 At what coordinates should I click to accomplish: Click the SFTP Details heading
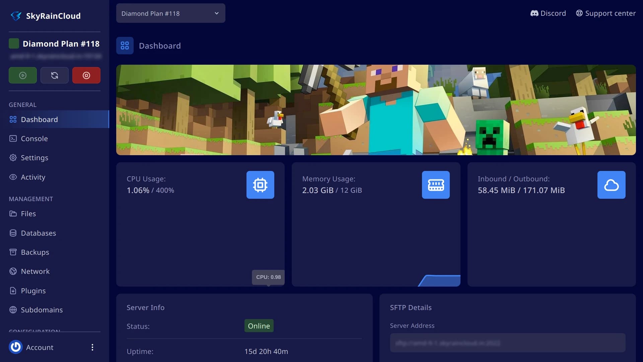[x=411, y=308]
